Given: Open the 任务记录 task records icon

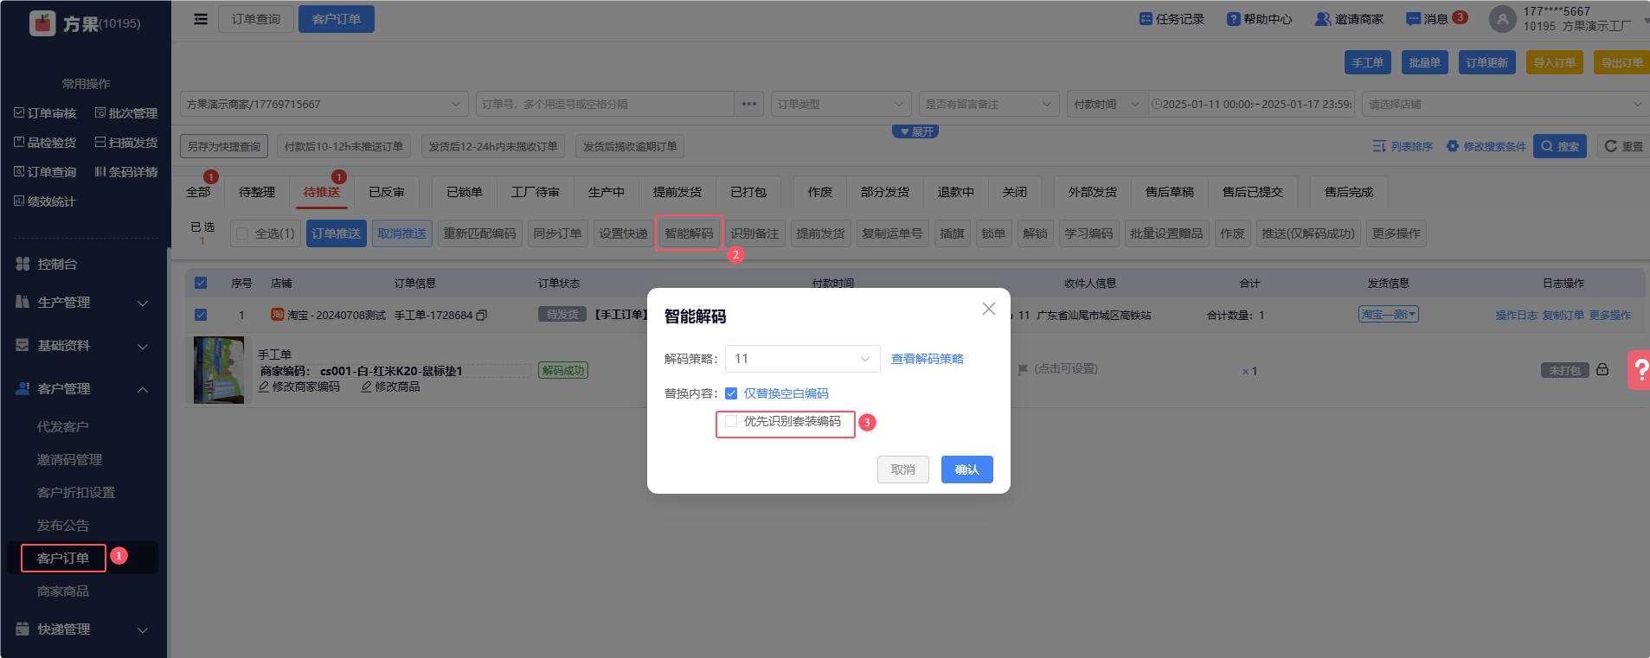Looking at the screenshot, I should (x=1146, y=19).
